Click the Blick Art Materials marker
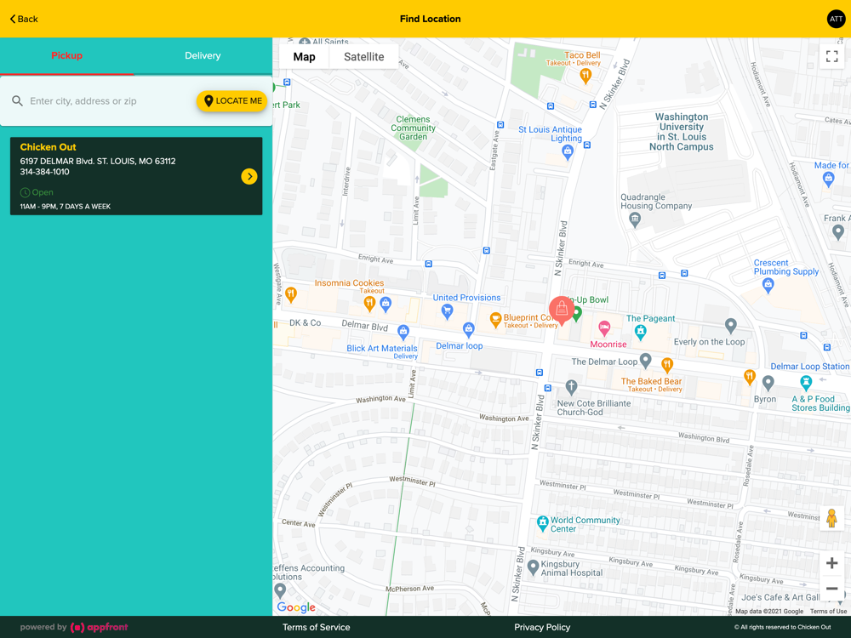Screen dimensions: 851x638 tap(403, 332)
